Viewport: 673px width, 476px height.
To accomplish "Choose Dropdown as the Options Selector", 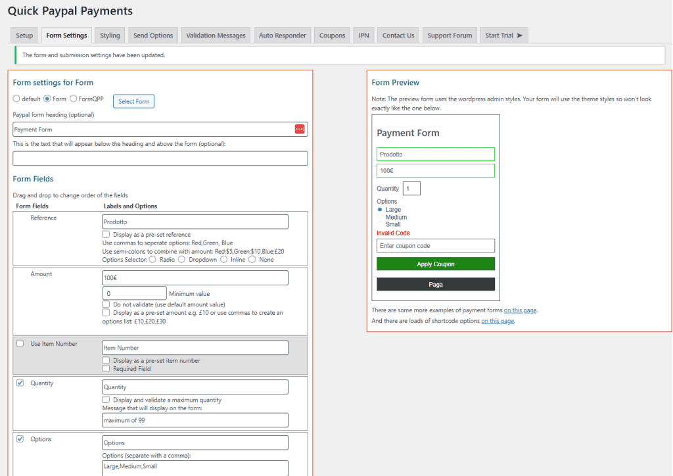I will 181,259.
